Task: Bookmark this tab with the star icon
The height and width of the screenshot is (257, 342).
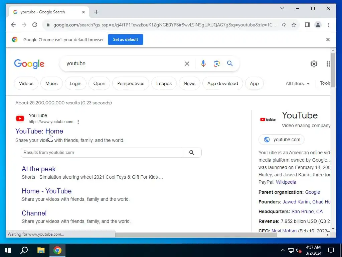Action: 294,25
